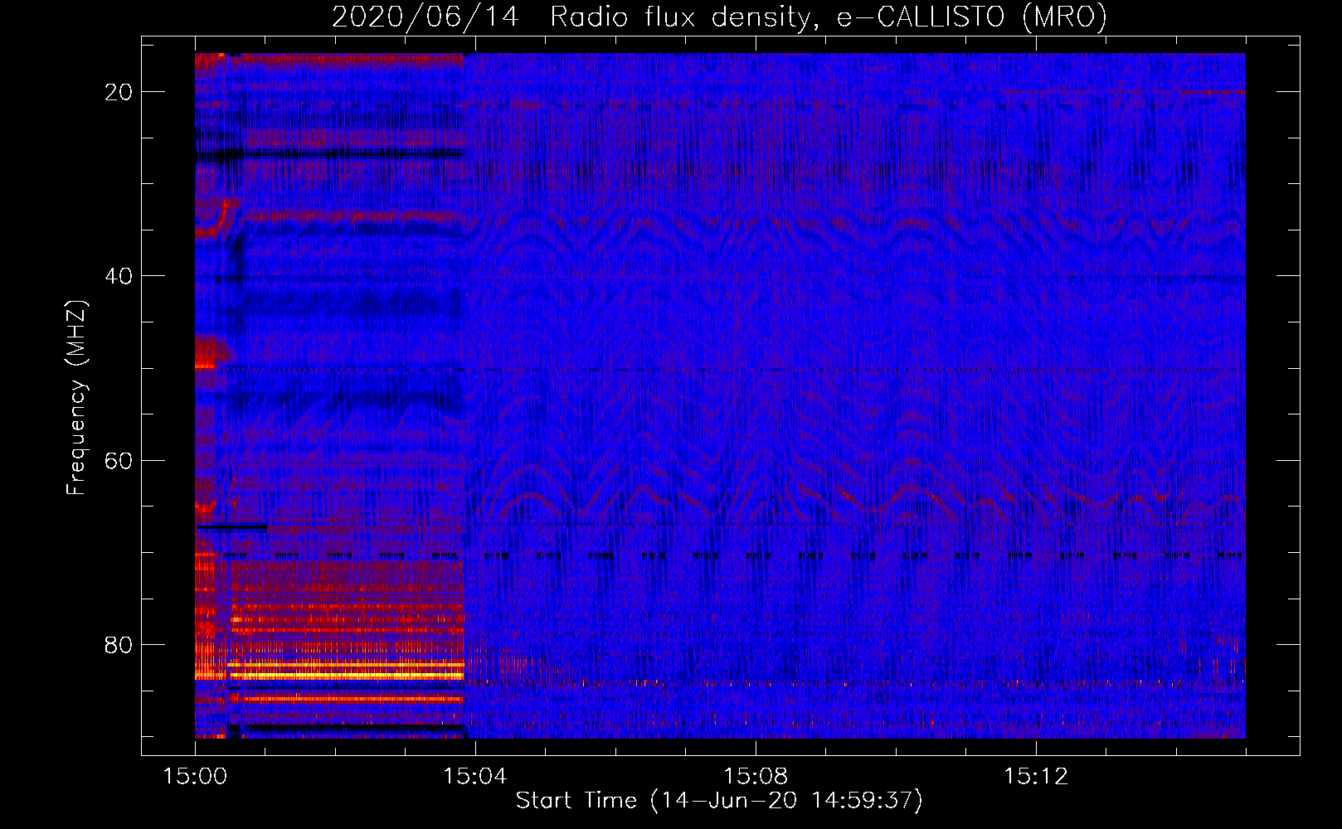Click the 15:00 time tick label
1342x829 pixels.
tap(195, 777)
